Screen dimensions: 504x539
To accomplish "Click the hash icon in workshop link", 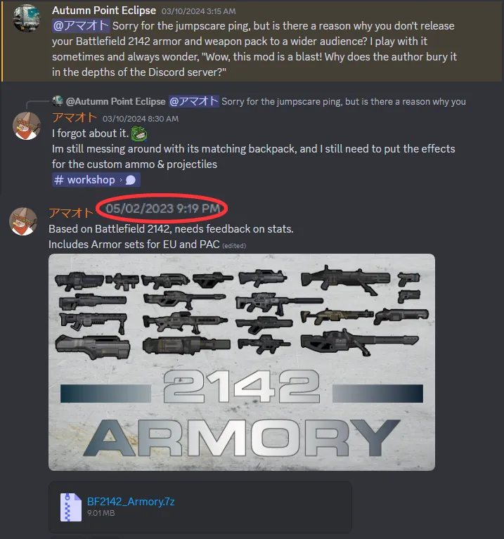I will (x=59, y=180).
